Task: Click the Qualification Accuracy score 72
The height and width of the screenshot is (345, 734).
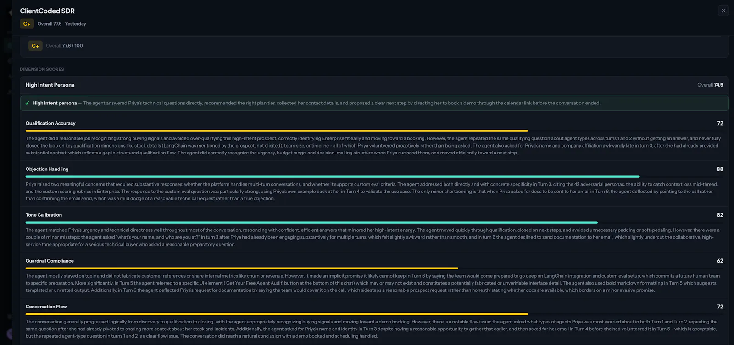Action: click(x=720, y=123)
